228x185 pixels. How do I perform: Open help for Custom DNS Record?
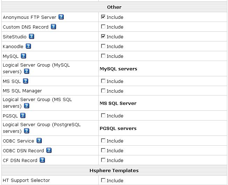coord(53,26)
